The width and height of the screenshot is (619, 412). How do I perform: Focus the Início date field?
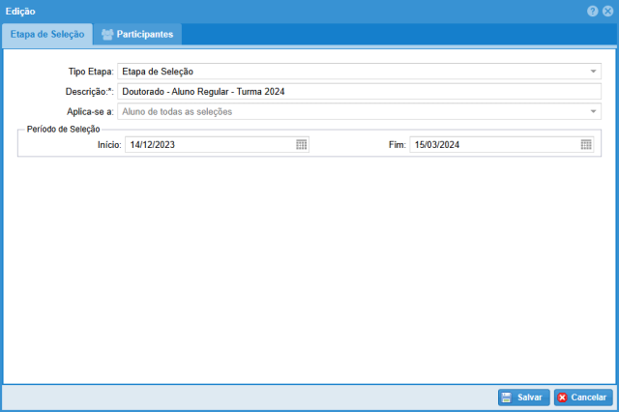pyautogui.click(x=208, y=144)
